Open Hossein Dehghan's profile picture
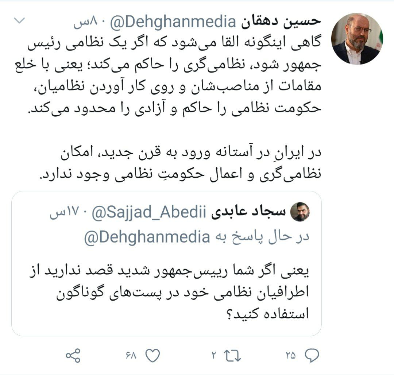The width and height of the screenshot is (394, 375). 357,39
